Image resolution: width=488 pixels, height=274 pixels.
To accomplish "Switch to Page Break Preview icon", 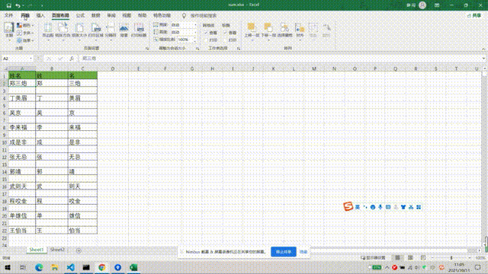I will tap(423, 258).
